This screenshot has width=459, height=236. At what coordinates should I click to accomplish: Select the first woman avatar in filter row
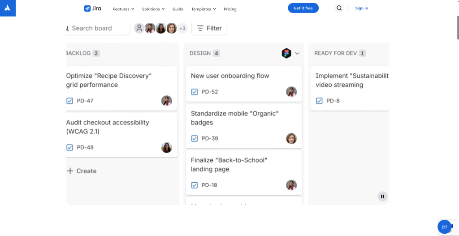150,28
